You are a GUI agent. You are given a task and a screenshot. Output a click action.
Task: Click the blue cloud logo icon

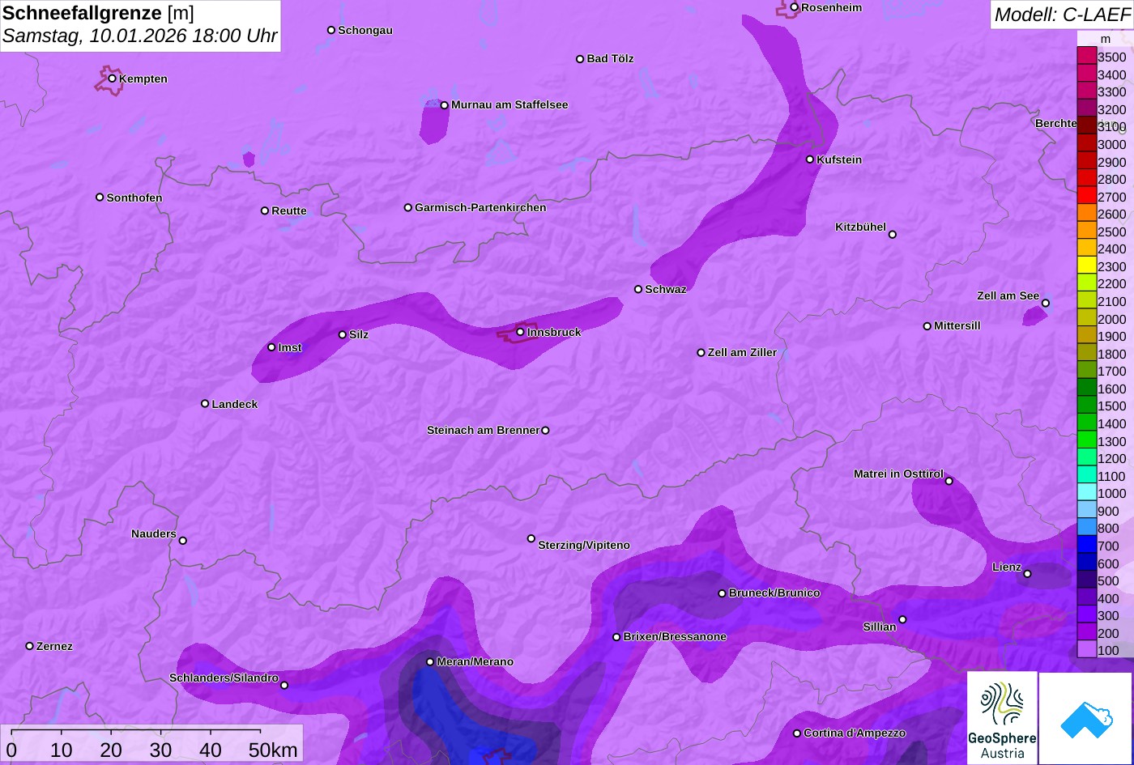coord(1085,718)
